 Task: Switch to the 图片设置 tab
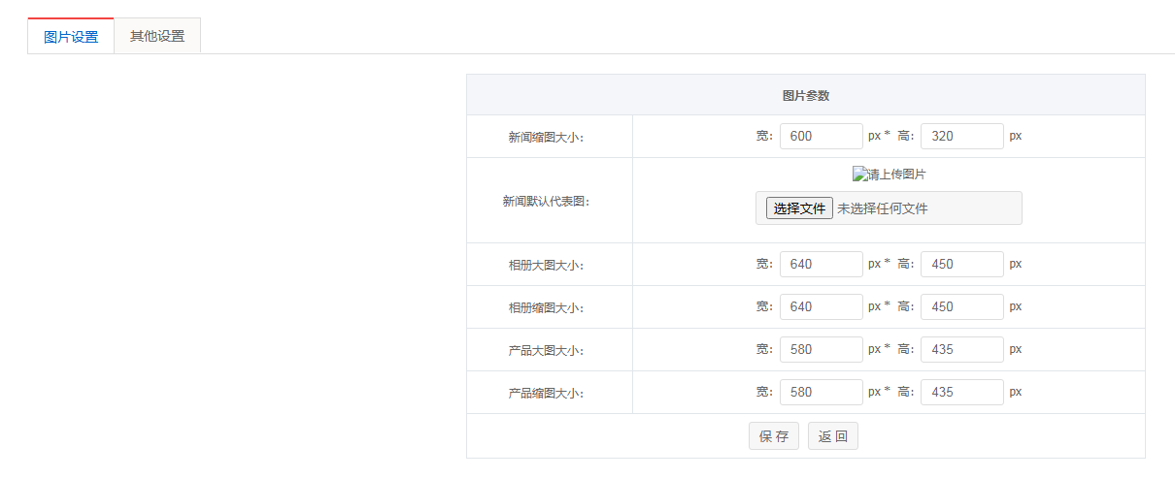[71, 37]
